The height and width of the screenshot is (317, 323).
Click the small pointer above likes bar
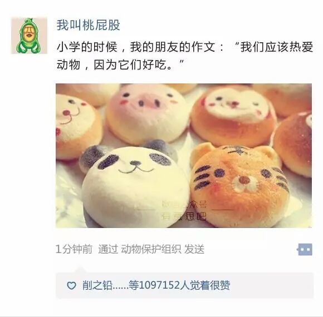pos(80,270)
